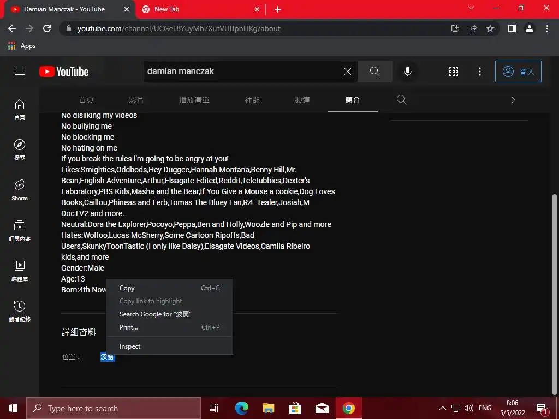Open the Chrome three-dot menu
The width and height of the screenshot is (559, 419).
[x=547, y=28]
